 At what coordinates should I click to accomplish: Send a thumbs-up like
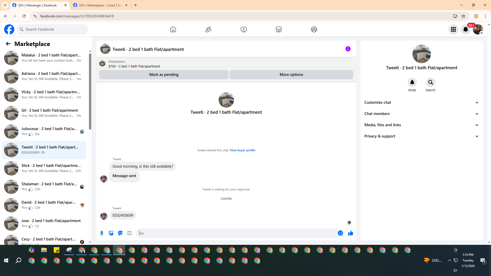[x=350, y=233]
